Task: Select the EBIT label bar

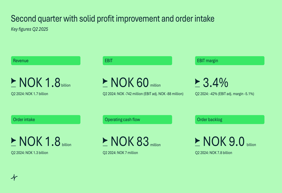Action: click(x=137, y=61)
